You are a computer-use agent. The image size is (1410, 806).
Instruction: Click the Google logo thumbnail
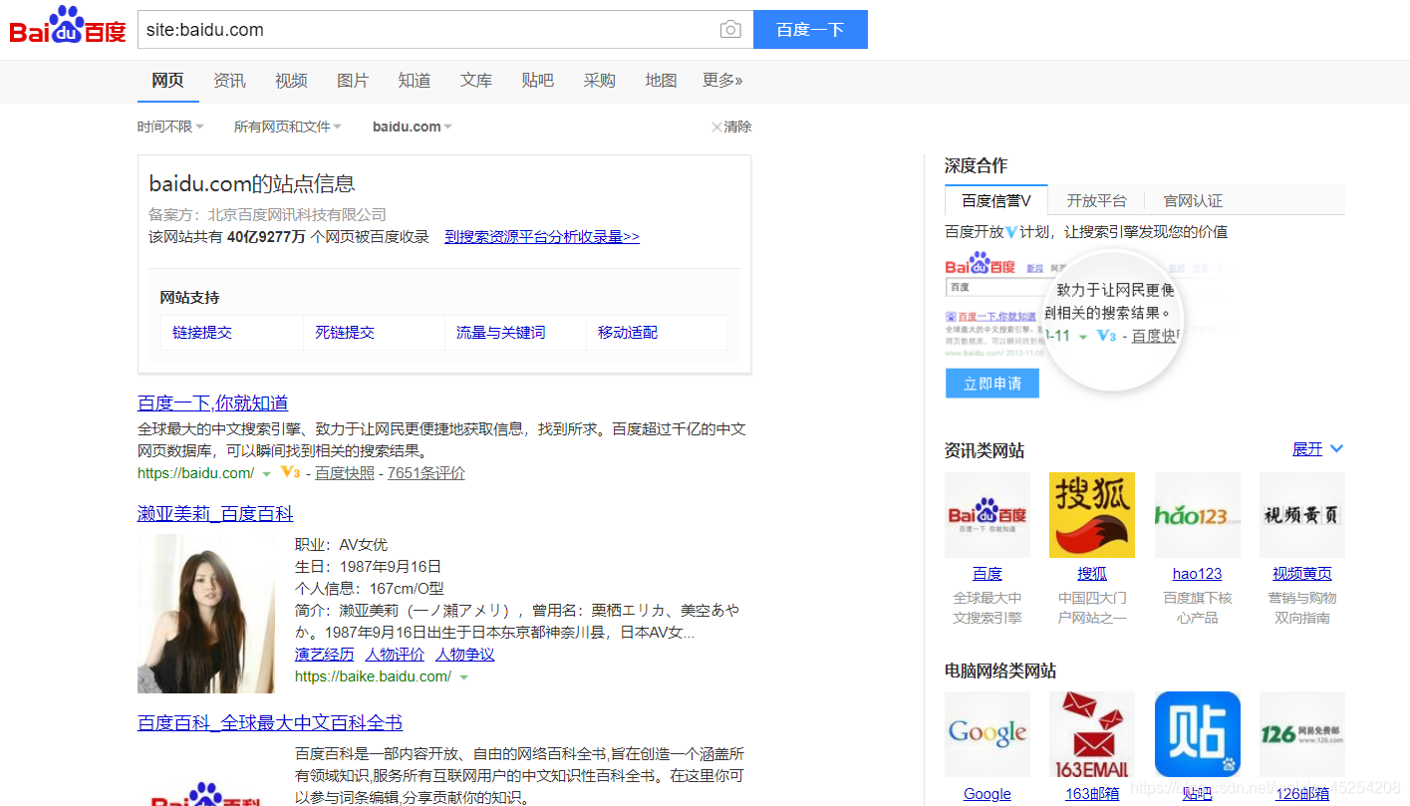tap(987, 734)
